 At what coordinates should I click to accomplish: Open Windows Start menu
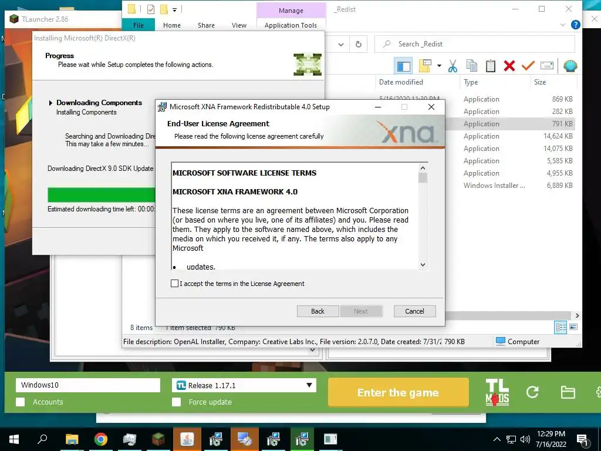click(x=14, y=439)
